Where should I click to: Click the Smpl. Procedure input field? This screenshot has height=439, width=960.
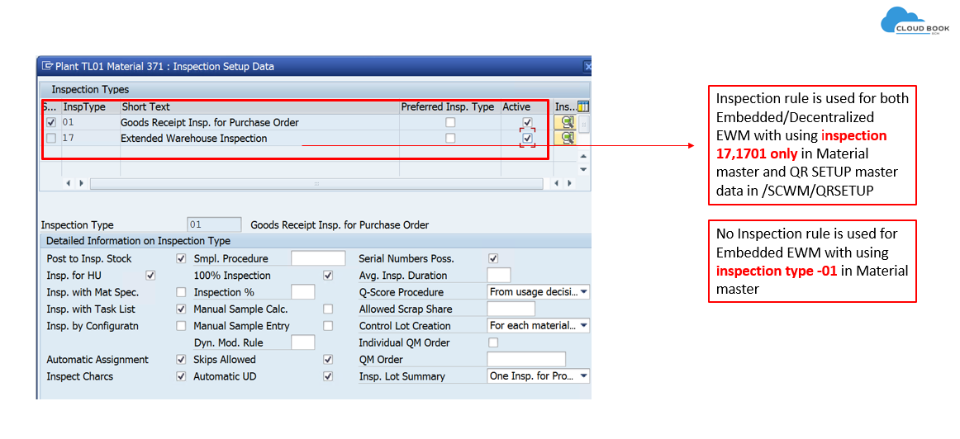click(x=318, y=258)
